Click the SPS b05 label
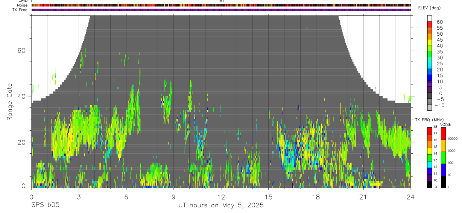Screen dimensions: 462x213 pos(45,205)
